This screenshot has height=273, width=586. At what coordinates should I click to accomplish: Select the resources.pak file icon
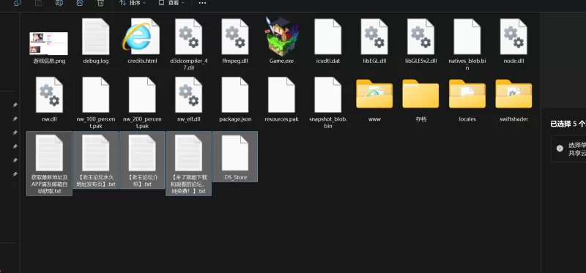(281, 95)
